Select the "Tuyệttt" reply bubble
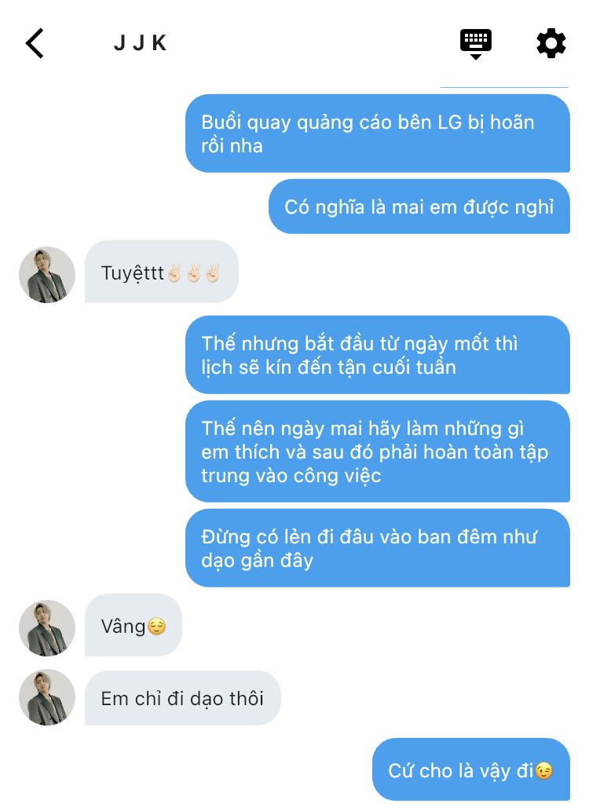The height and width of the screenshot is (808, 589). click(161, 272)
